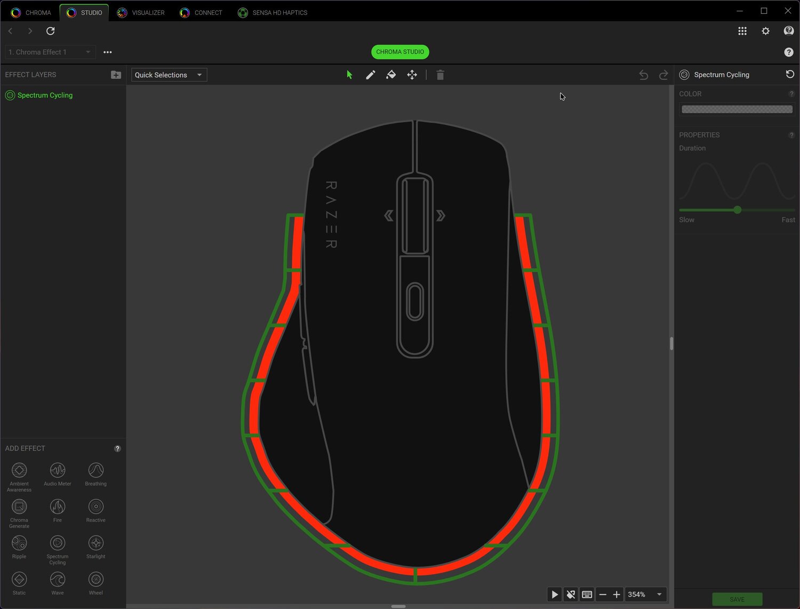This screenshot has height=609, width=800.
Task: Open the Connect tab
Action: click(x=201, y=12)
